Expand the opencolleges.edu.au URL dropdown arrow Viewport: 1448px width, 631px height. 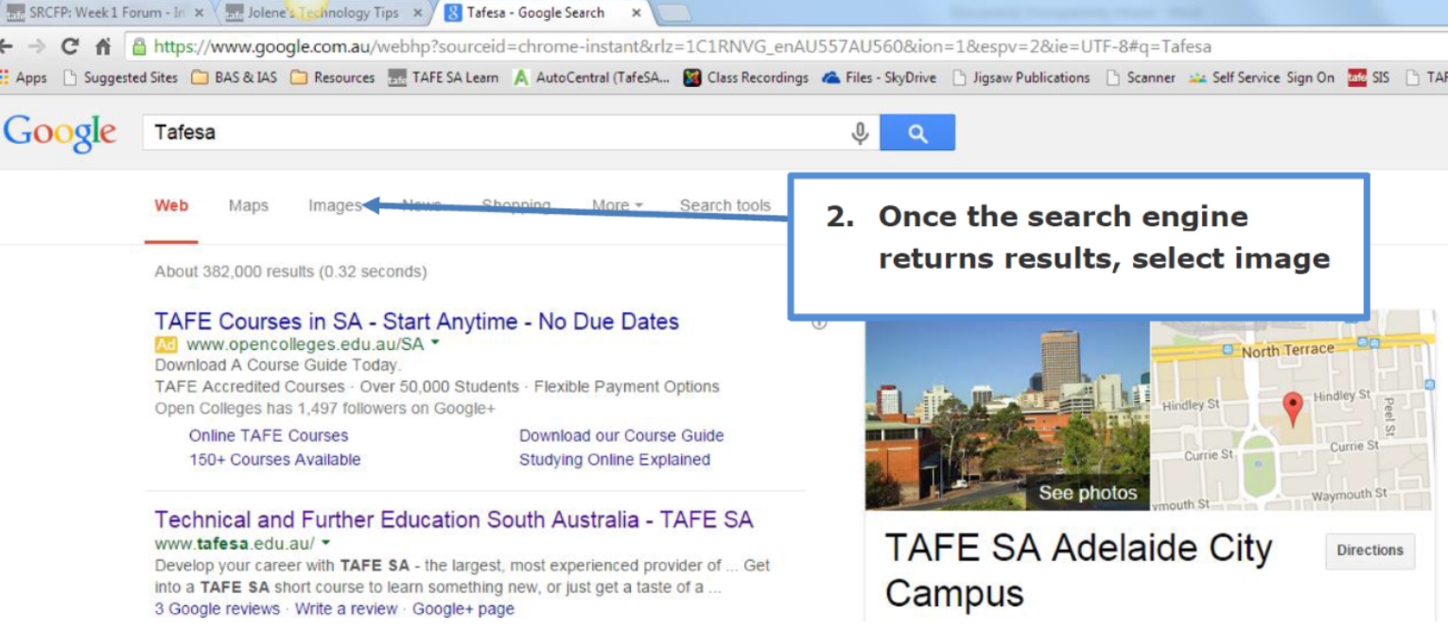coord(435,344)
